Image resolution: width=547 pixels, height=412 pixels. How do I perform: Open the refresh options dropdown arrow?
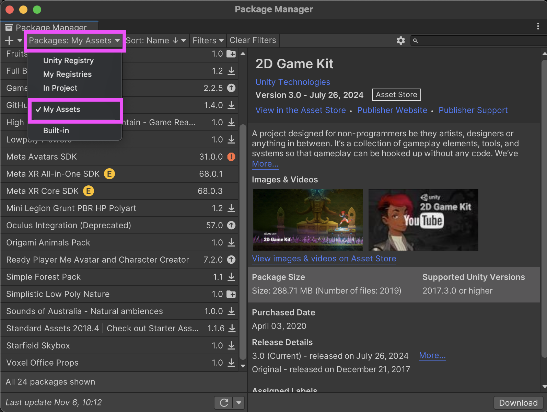[x=238, y=403]
